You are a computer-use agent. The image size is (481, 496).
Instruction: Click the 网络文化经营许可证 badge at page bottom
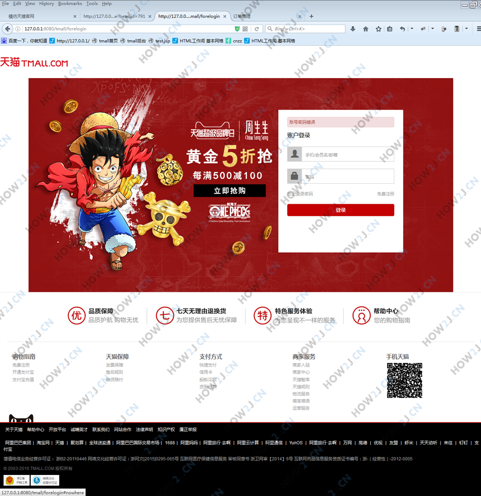(45, 480)
